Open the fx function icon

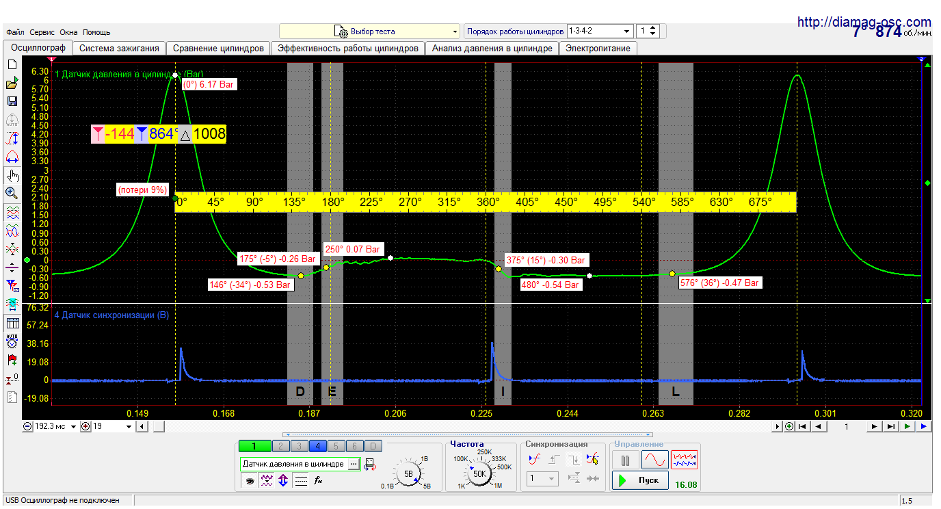pos(318,481)
